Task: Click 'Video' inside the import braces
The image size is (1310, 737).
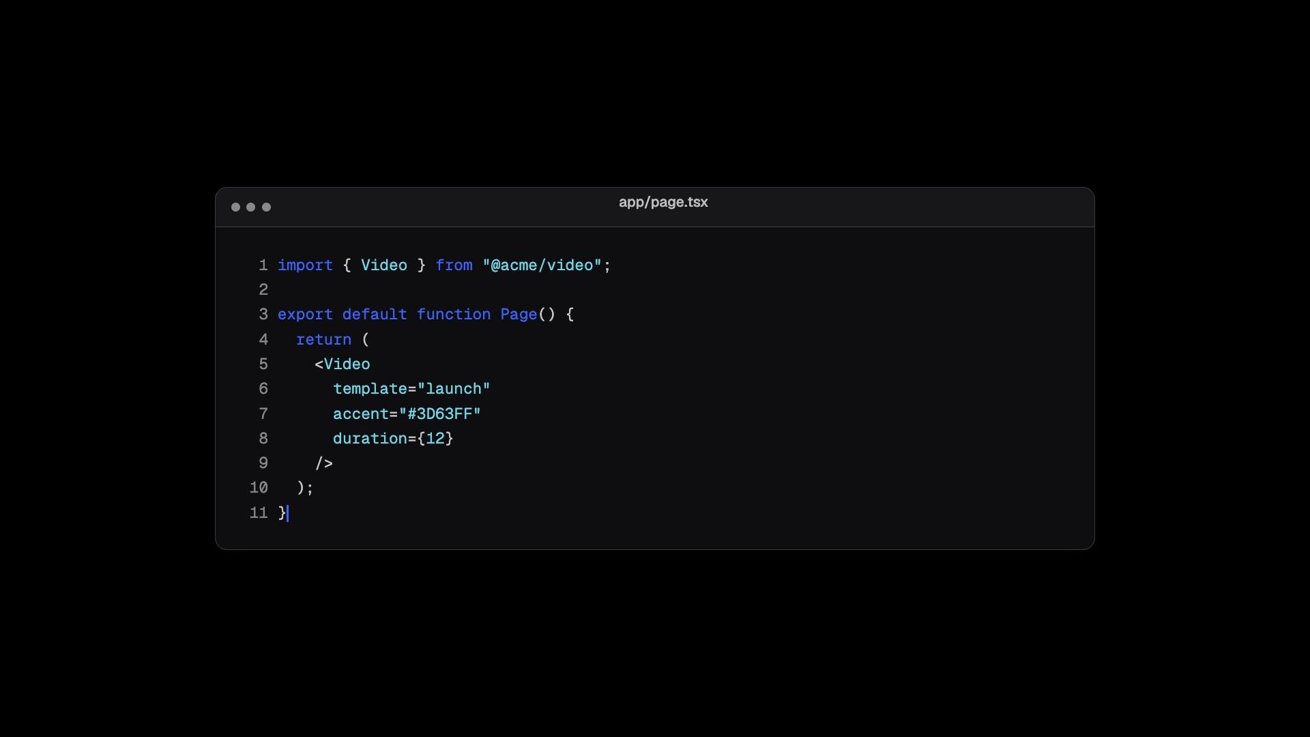Action: pos(384,265)
